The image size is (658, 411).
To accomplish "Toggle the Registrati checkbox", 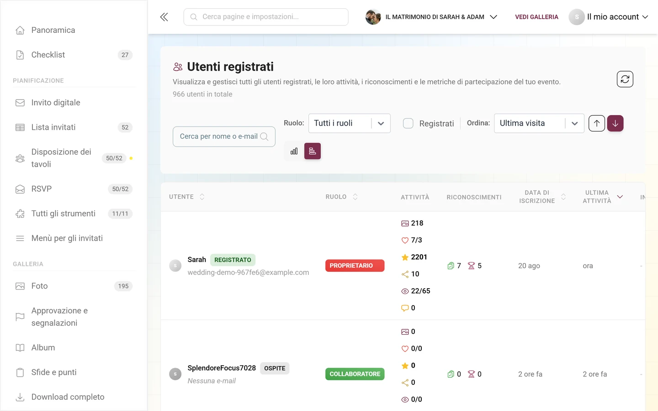I will [408, 123].
